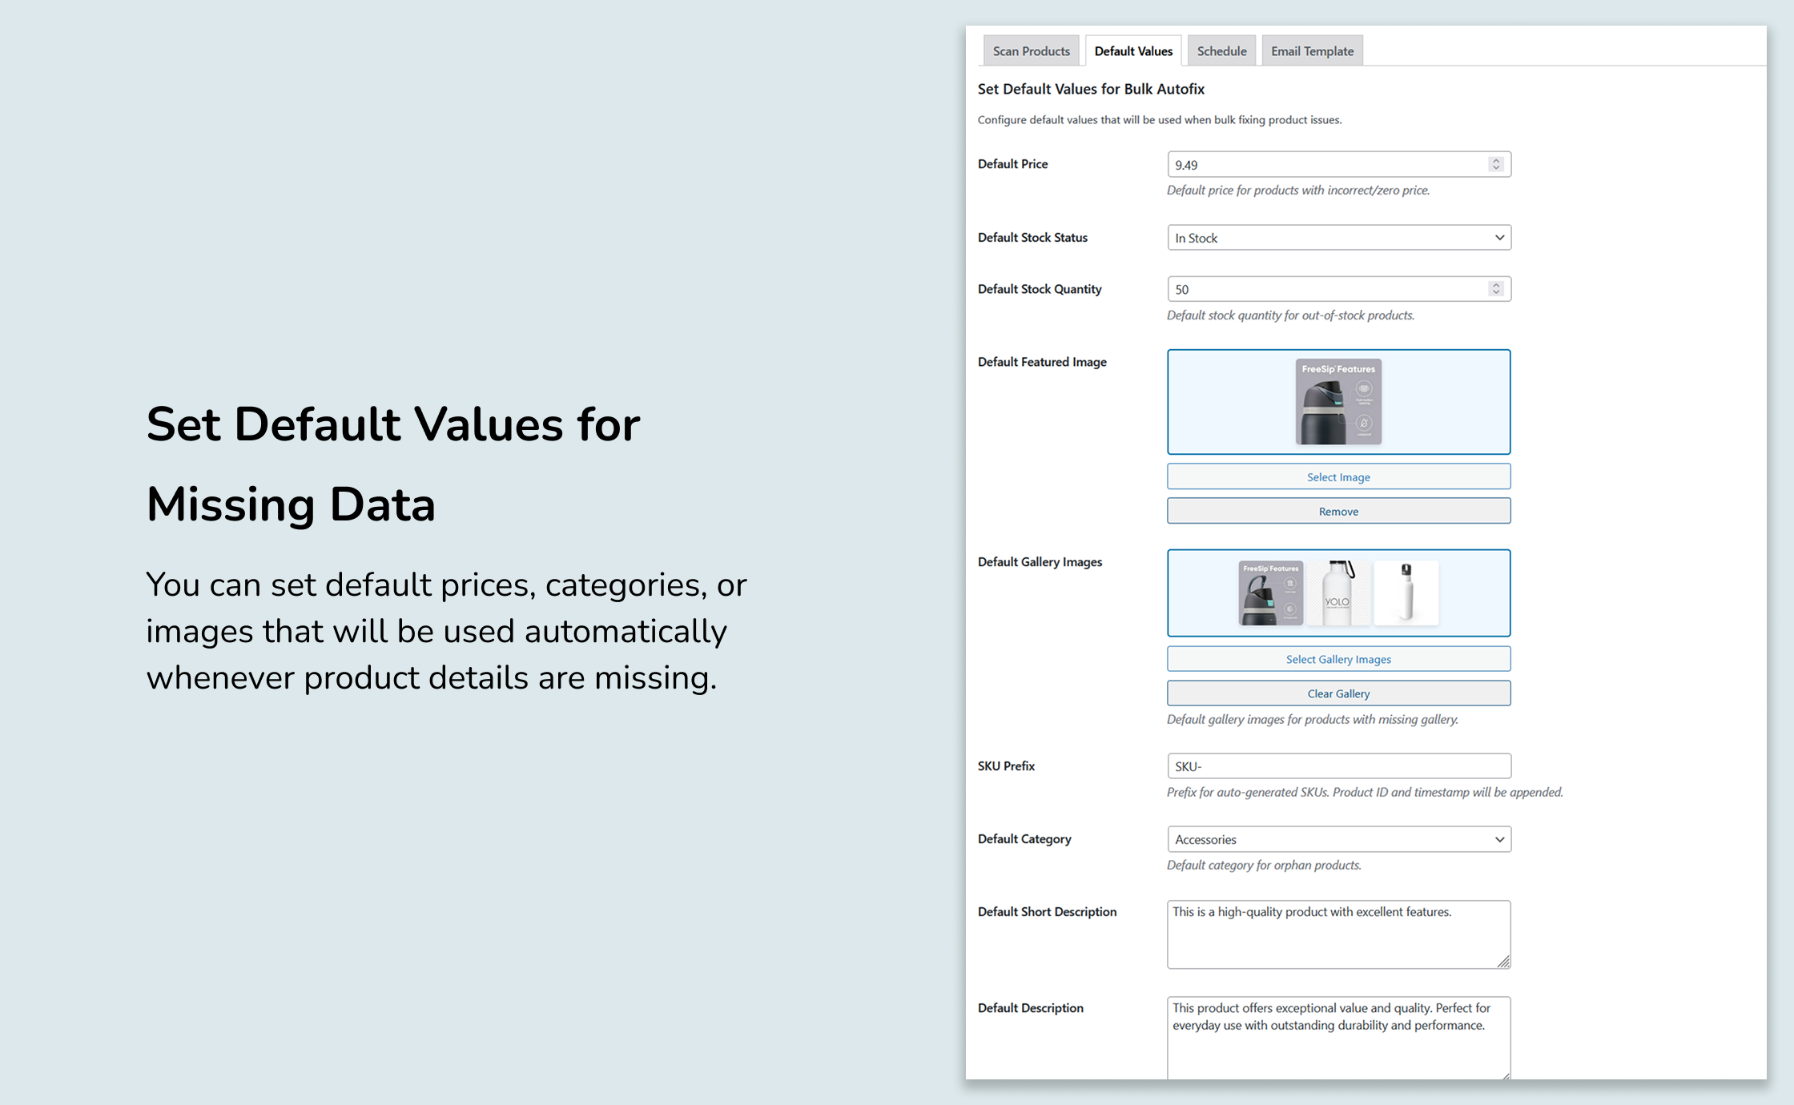Screen dimensions: 1794x1105
Task: Open the Email Template tab
Action: click(x=1312, y=50)
